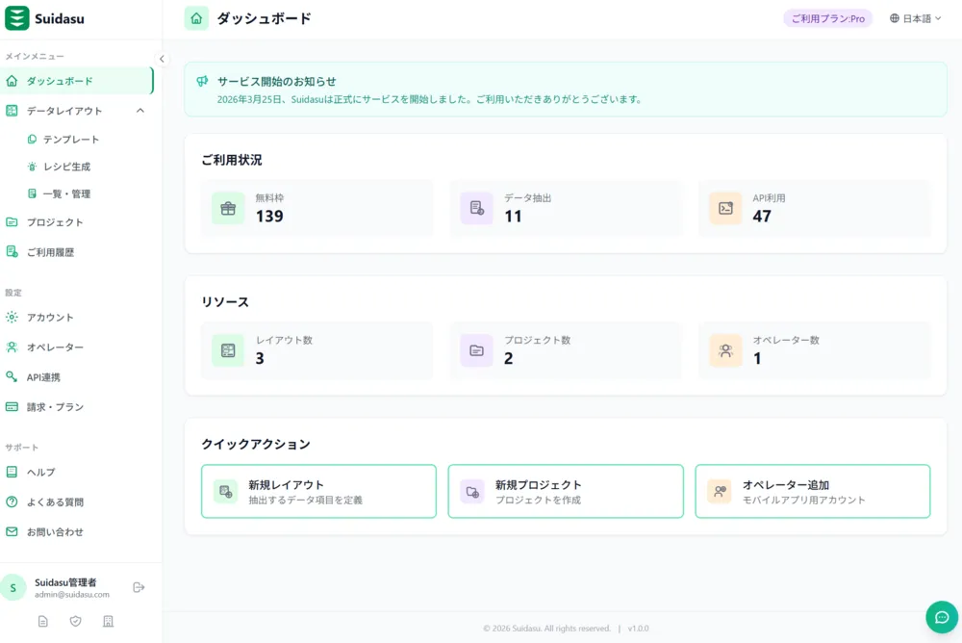962x643 pixels.
Task: Click the v1.0.0 version text in the footer
Action: [x=638, y=629]
